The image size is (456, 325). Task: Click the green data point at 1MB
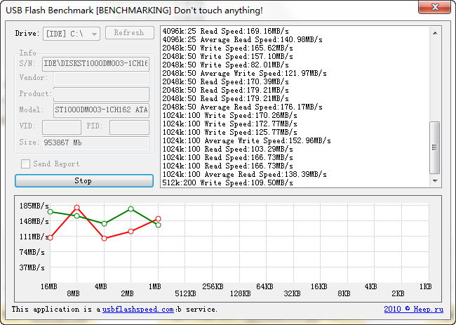pyautogui.click(x=159, y=225)
